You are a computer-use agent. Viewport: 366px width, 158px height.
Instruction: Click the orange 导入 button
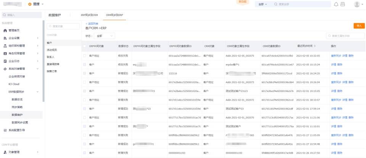pyautogui.click(x=359, y=26)
